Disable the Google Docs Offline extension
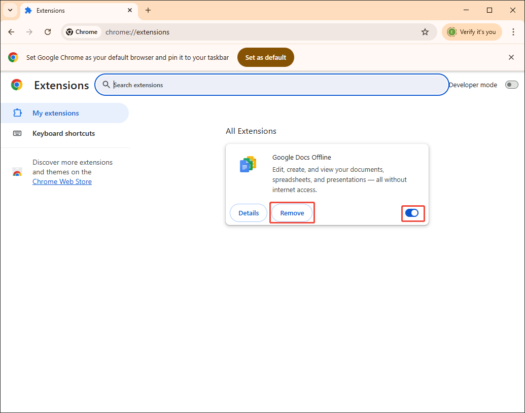The image size is (525, 413). click(413, 213)
